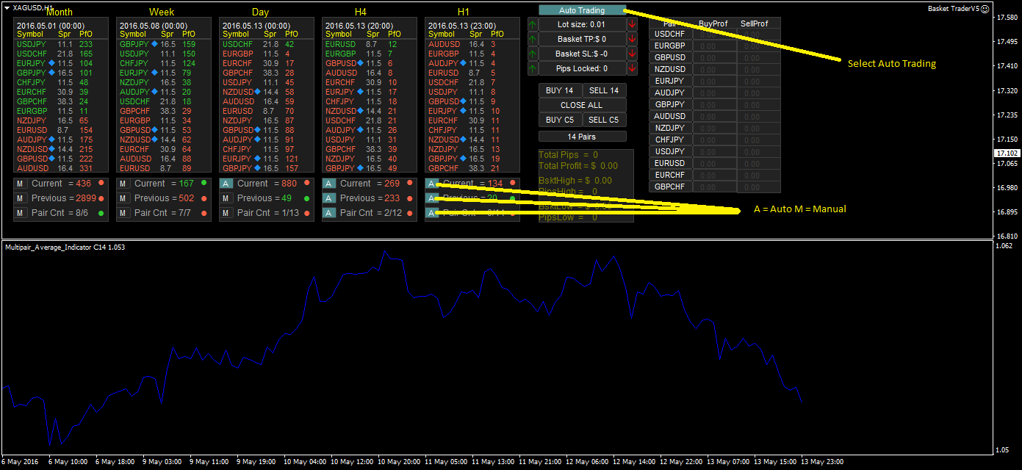
Task: Click the SELL C5 button
Action: [604, 120]
